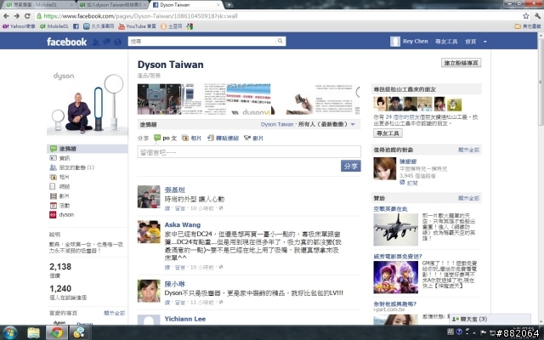544x340 pixels.
Task: Bookmark page with the star icon
Action: click(526, 16)
